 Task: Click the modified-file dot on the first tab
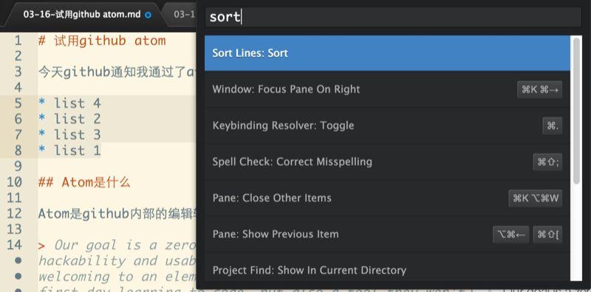pyautogui.click(x=148, y=15)
